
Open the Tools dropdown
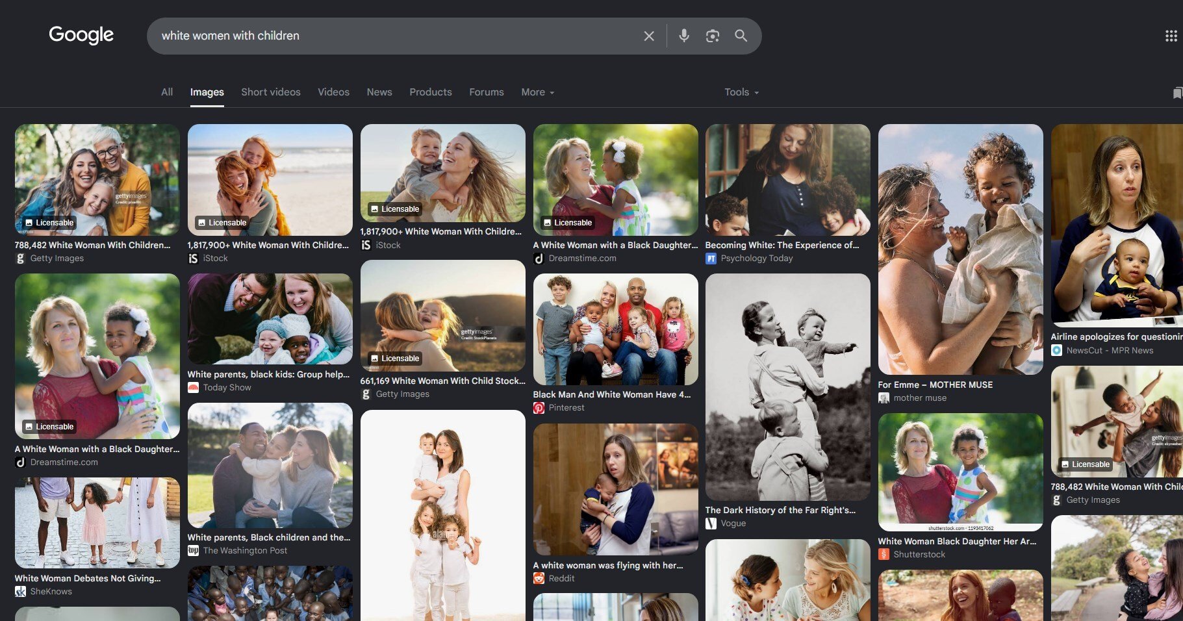742,92
